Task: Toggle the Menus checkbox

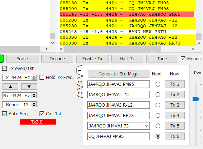Action: pos(183,59)
